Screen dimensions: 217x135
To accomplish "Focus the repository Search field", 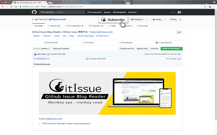I will pos(70,12).
